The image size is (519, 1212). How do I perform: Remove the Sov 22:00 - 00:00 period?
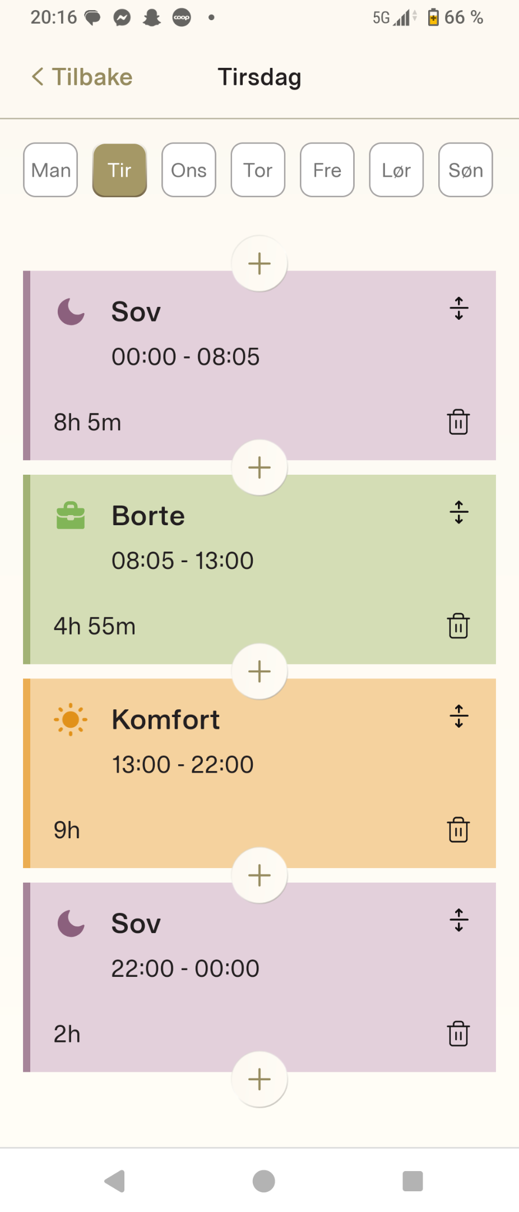[x=458, y=1034]
